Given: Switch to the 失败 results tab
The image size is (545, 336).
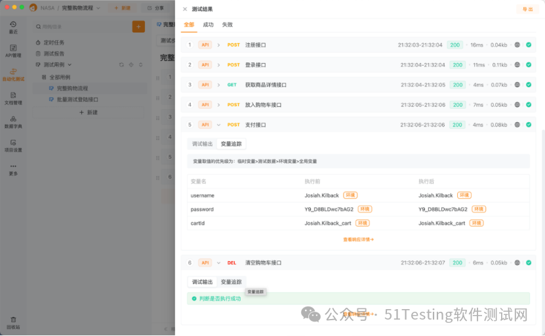Looking at the screenshot, I should [228, 25].
